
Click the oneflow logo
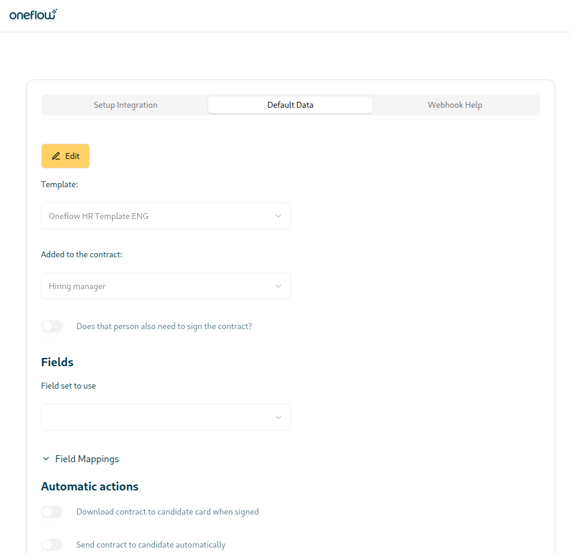pos(33,15)
